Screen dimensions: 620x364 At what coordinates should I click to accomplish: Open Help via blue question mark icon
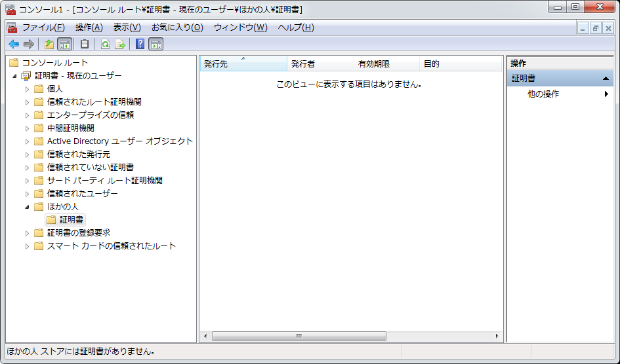coord(140,45)
